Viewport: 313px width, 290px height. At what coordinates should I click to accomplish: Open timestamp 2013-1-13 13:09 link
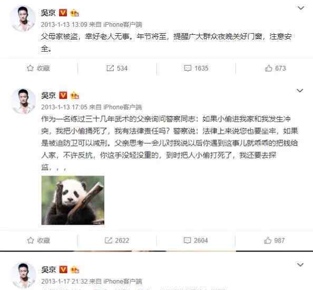pyautogui.click(x=64, y=25)
